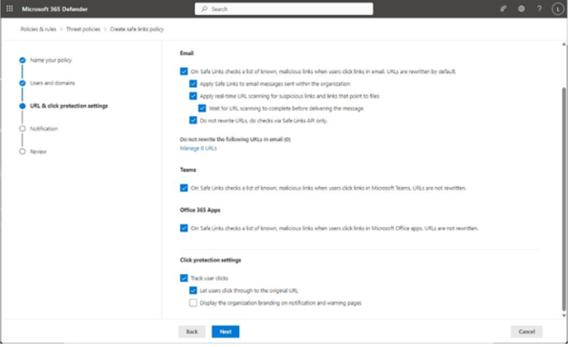Open the user account avatar
Image resolution: width=570 pixels, height=347 pixels.
pos(557,9)
